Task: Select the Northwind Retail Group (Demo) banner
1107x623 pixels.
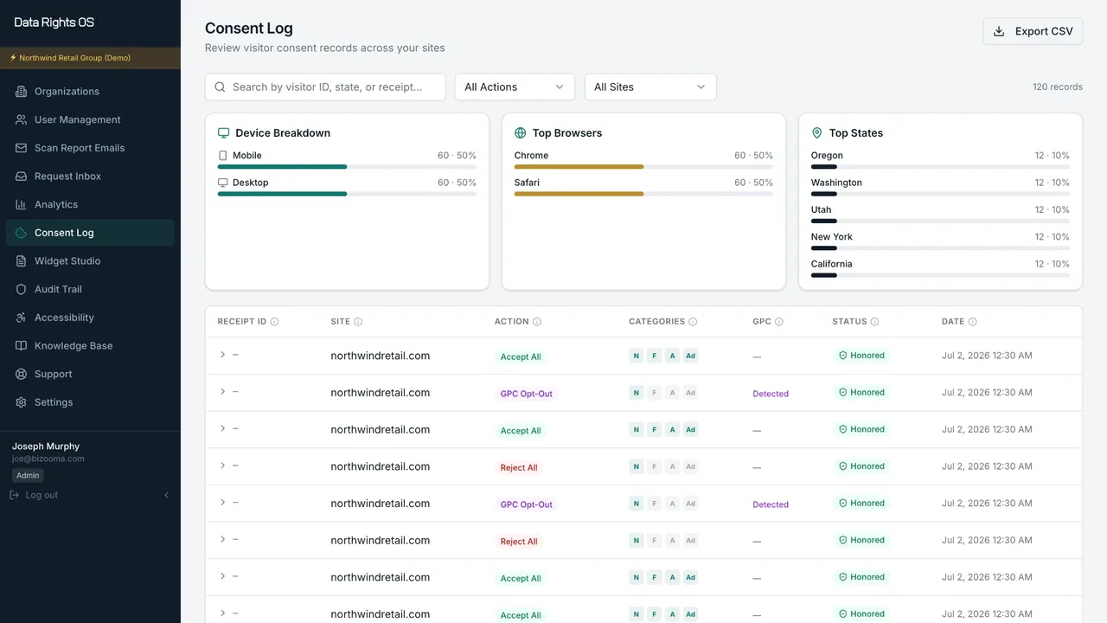Action: coord(90,58)
